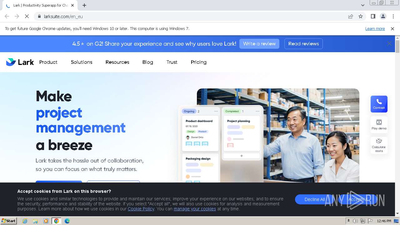400x225 pixels.
Task: Open the Product menu
Action: click(48, 62)
